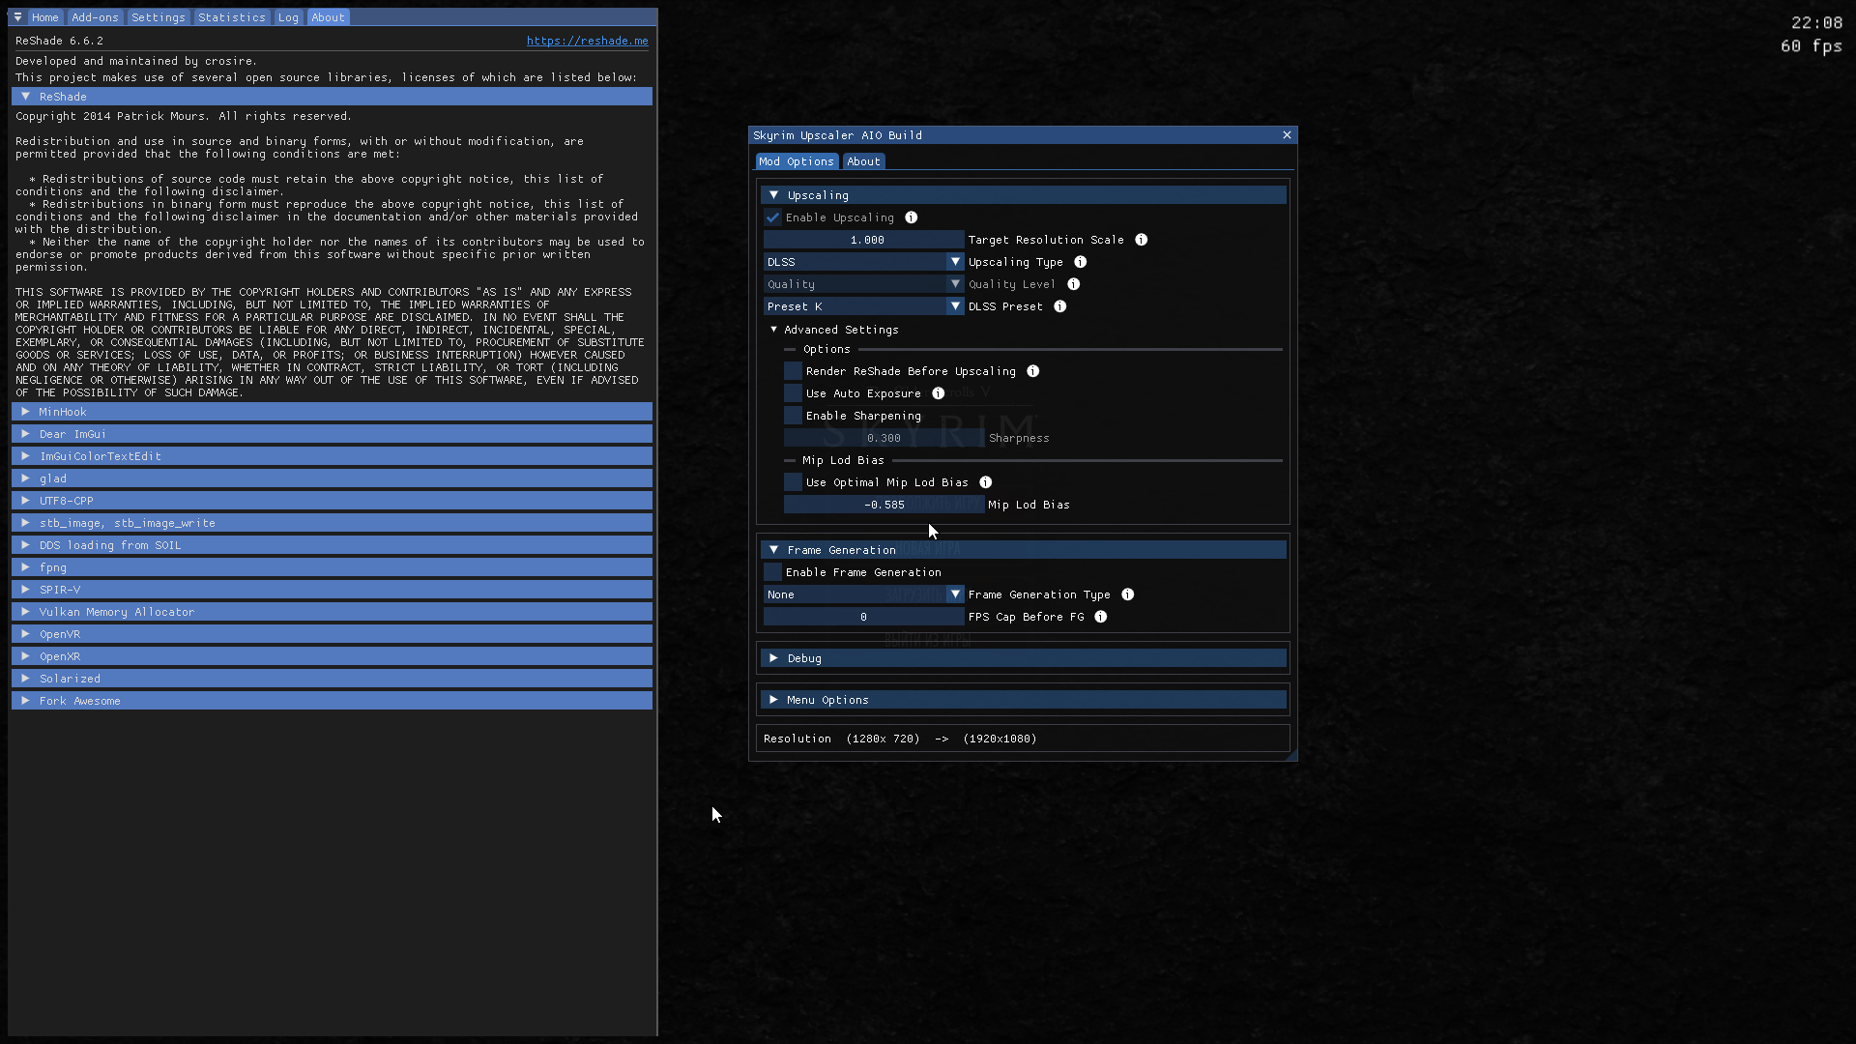1856x1044 pixels.
Task: Click info icon next to Use Auto Exposure
Action: point(938,393)
